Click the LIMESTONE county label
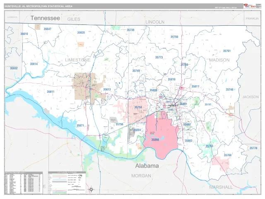The height and width of the screenshot is (199, 265). 78,60
